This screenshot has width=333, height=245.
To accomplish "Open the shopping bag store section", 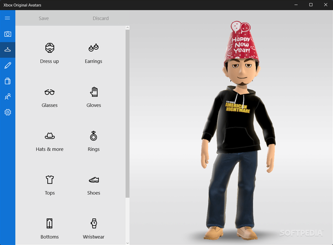I will coord(8,81).
